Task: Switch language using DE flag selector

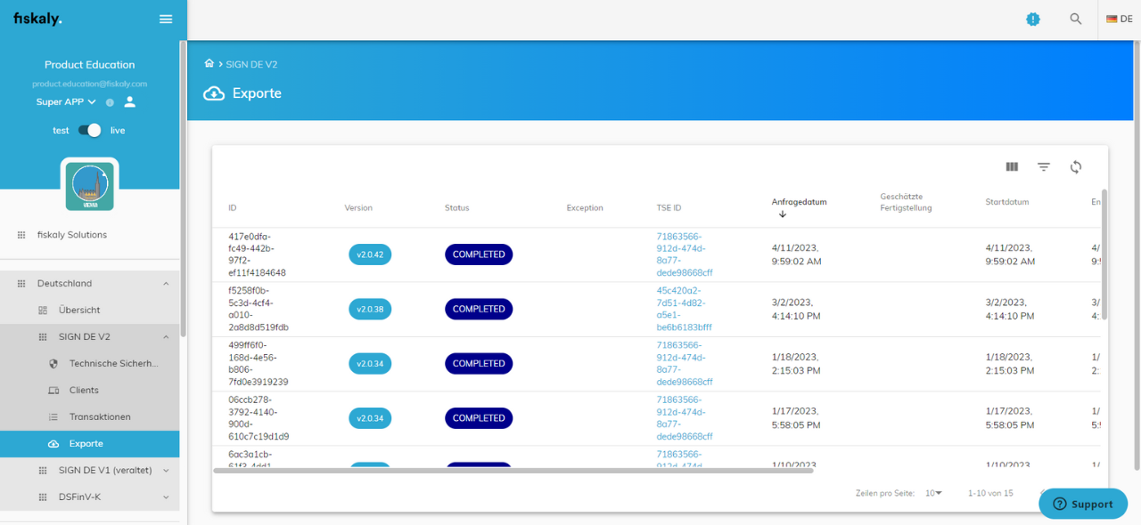Action: pos(1120,19)
